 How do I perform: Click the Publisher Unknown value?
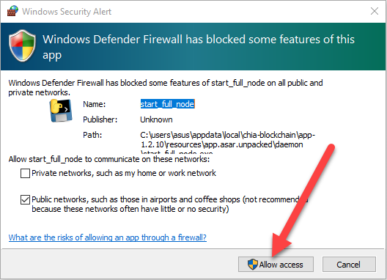coord(156,119)
